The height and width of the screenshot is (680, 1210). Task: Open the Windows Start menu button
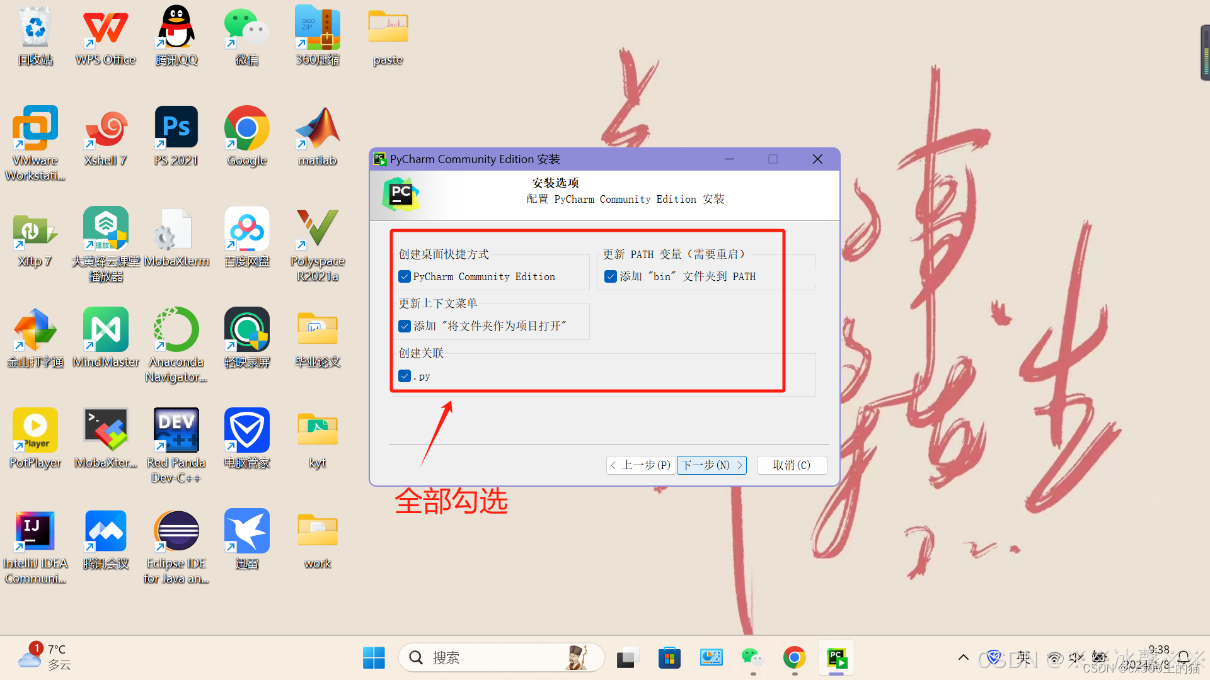click(x=374, y=658)
